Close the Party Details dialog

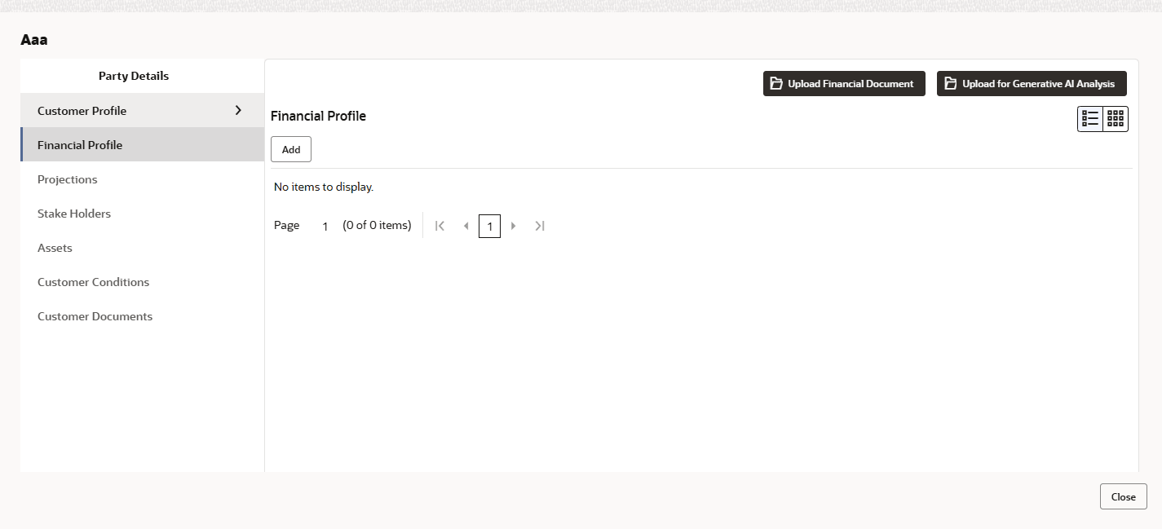pos(1123,496)
